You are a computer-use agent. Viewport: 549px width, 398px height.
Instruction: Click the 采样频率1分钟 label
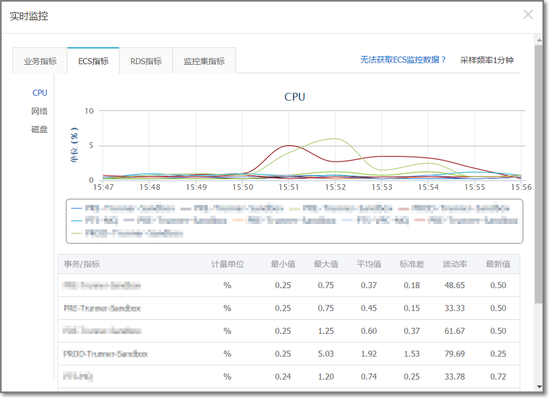487,60
